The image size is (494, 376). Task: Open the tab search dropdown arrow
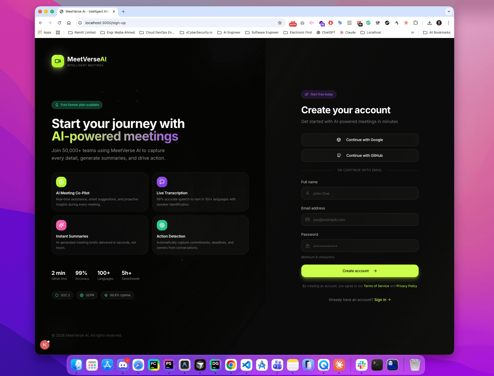pos(449,12)
